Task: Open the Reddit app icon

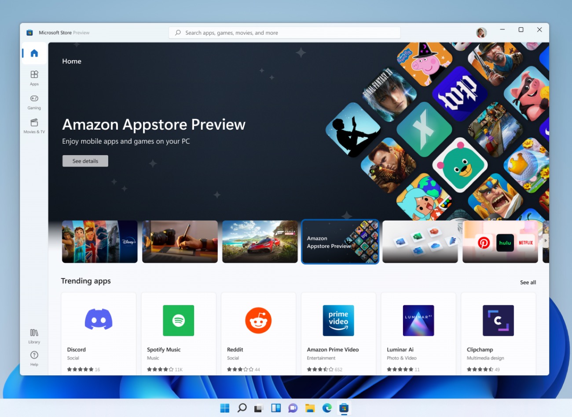Action: pyautogui.click(x=258, y=320)
